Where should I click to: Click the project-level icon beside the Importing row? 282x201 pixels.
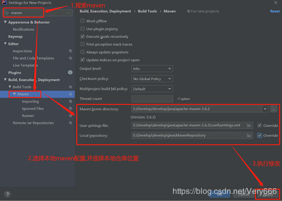pos(70,101)
